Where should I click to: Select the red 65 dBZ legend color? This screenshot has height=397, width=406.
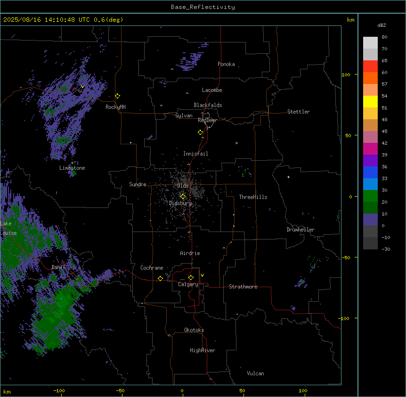[x=370, y=66]
